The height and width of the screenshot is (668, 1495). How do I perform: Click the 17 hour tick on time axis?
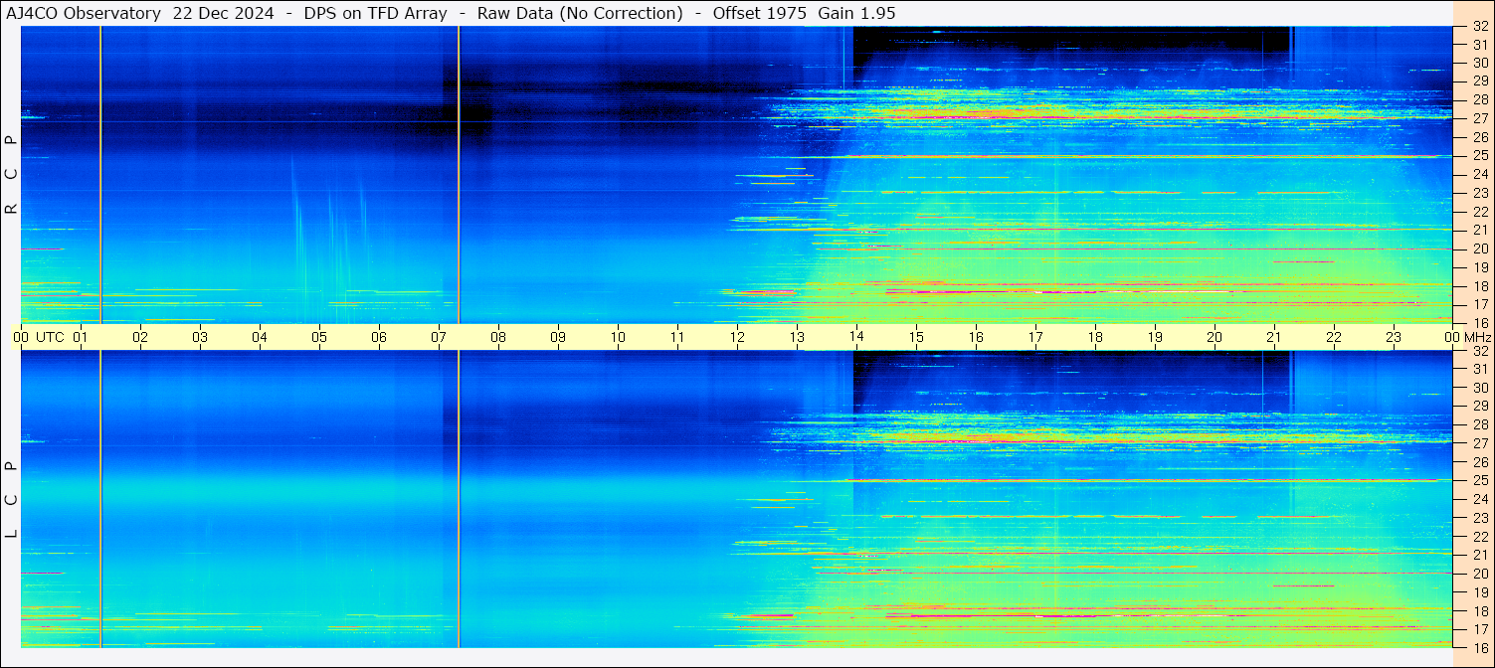pos(1035,337)
